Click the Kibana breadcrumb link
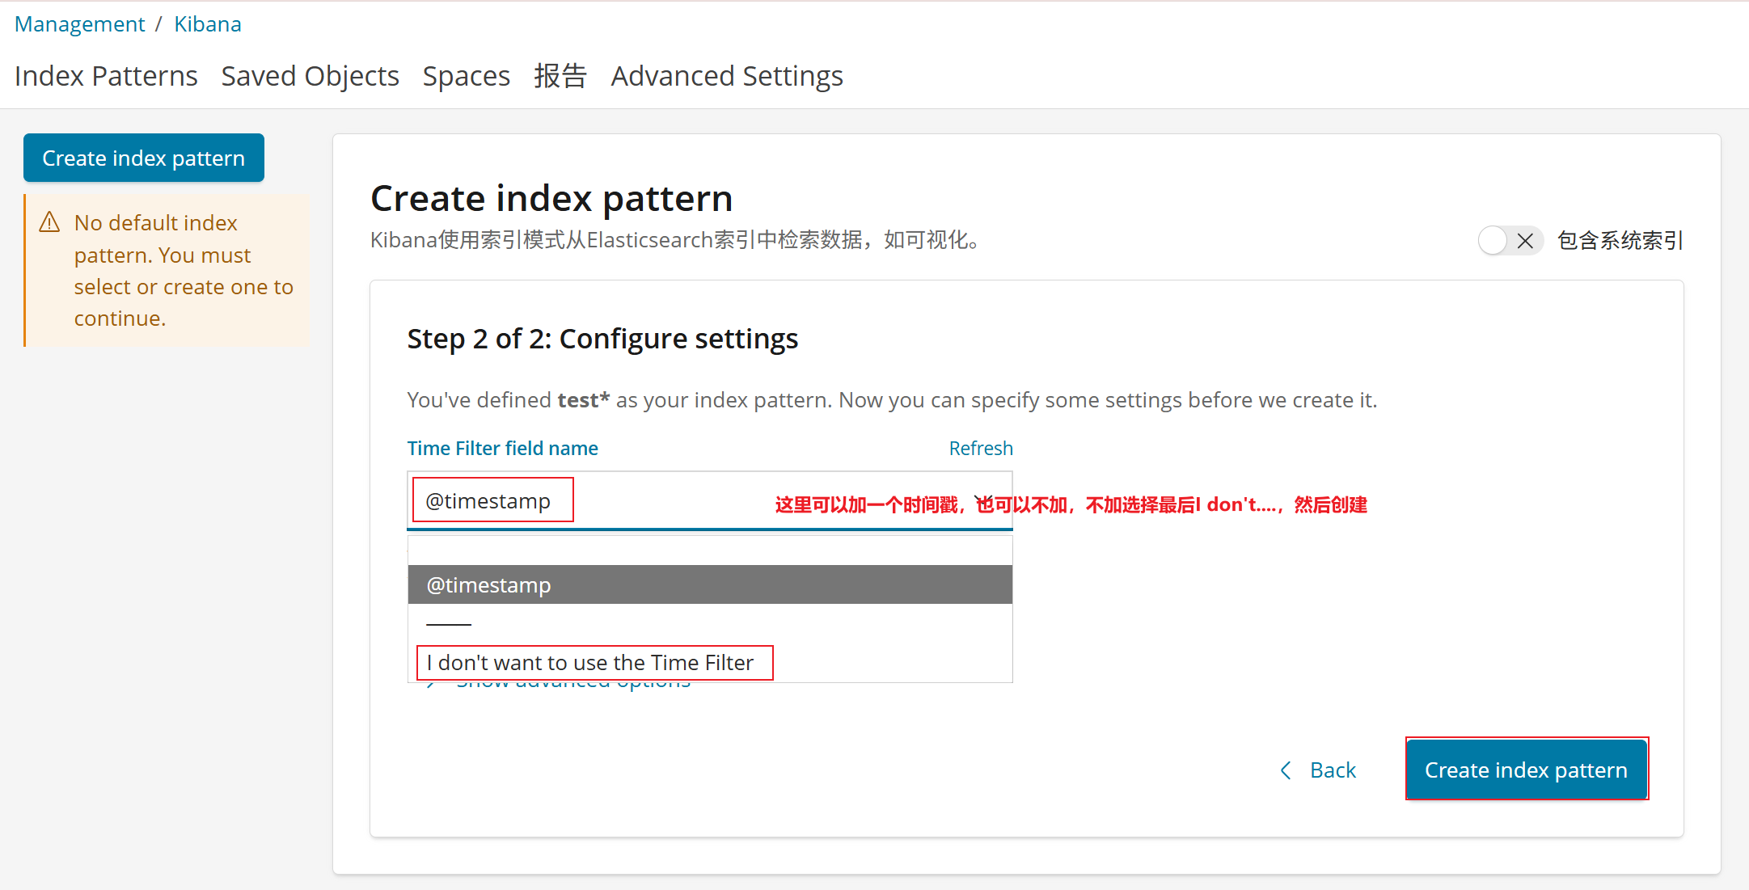The width and height of the screenshot is (1749, 890). pos(207,24)
